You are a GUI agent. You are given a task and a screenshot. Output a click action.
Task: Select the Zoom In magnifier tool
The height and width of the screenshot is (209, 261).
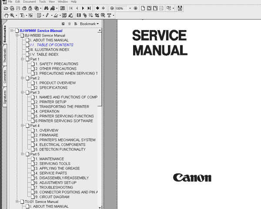point(12,16)
